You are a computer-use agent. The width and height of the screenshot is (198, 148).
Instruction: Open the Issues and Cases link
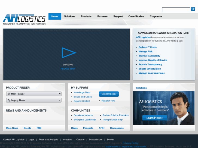pyautogui.click(x=83, y=97)
